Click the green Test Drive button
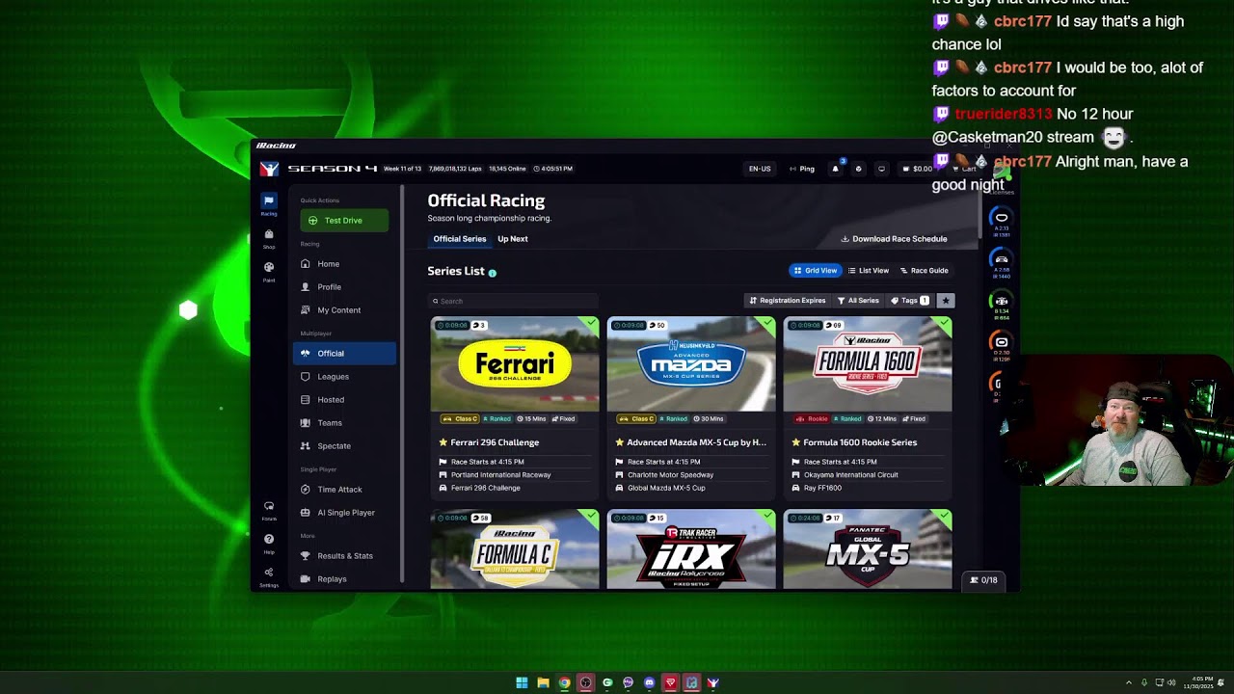Viewport: 1234px width, 694px height. click(344, 221)
